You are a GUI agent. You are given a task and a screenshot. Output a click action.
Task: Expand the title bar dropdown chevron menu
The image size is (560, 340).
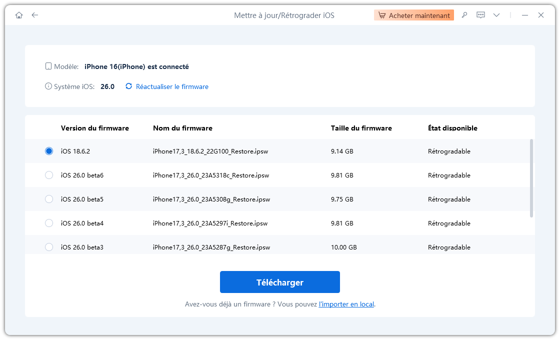496,15
